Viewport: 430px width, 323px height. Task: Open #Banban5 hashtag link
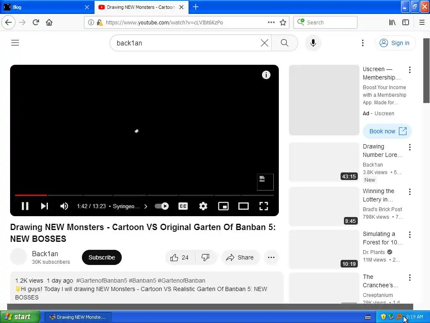142,281
